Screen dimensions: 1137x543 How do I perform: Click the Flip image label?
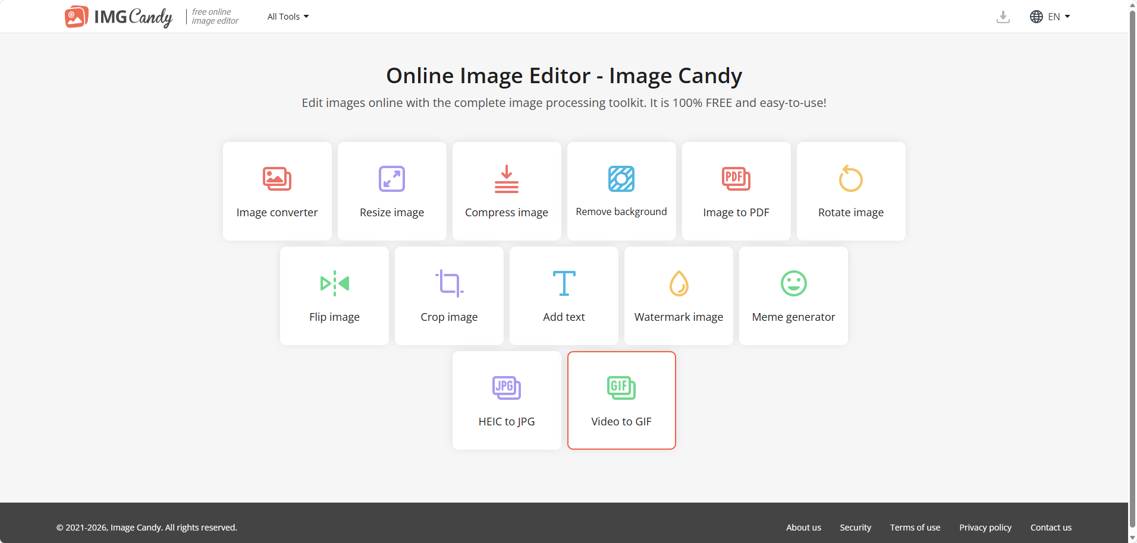pos(334,317)
